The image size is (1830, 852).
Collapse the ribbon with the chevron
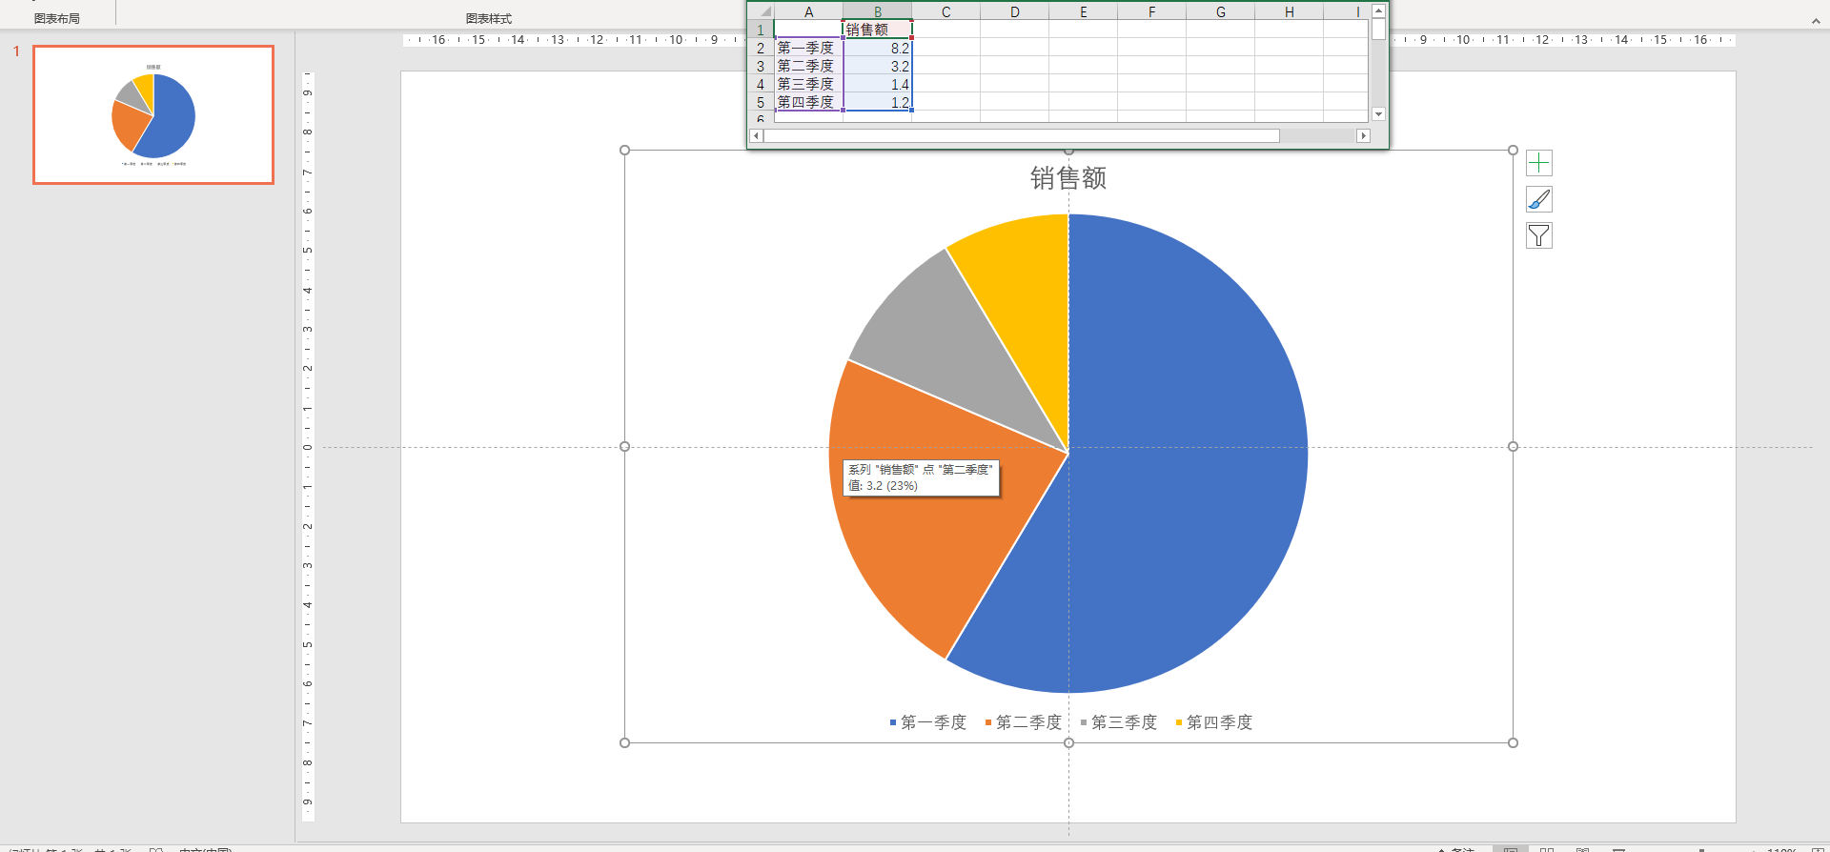click(x=1816, y=20)
